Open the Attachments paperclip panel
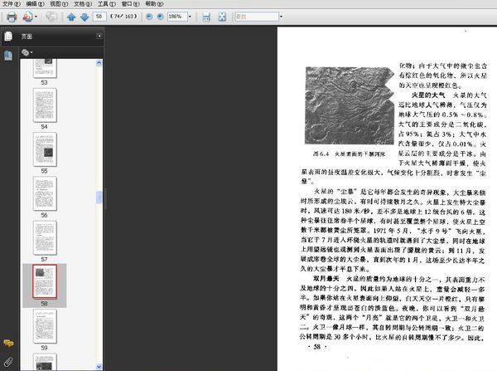This screenshot has height=371, width=497. (x=7, y=361)
